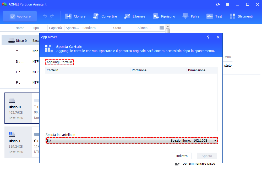Open the hamburger menu in title bar
Image resolution: width=262 pixels, height=196 pixels.
pyautogui.click(x=228, y=4)
